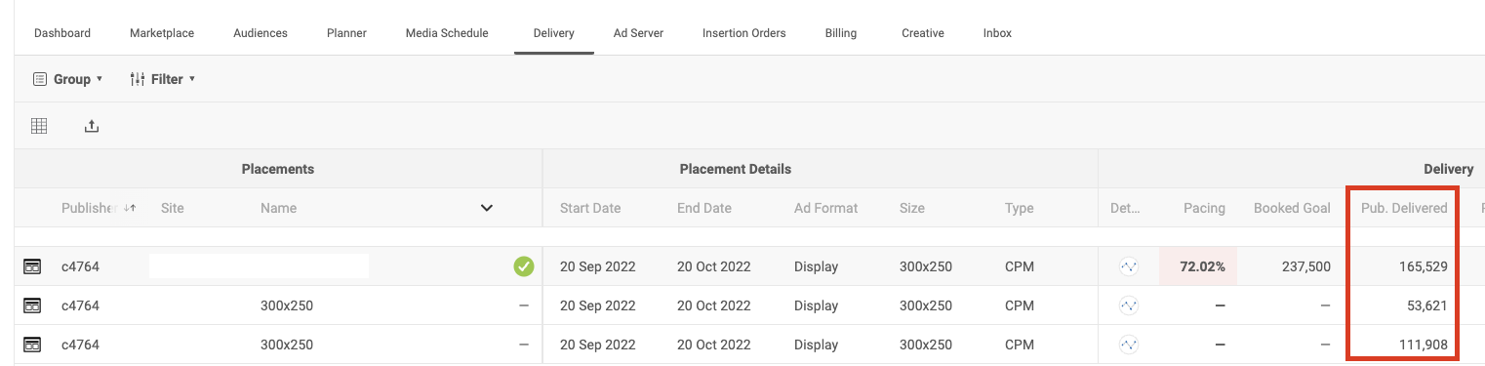The height and width of the screenshot is (366, 1485).
Task: Click the Pub. Delivered column header
Action: point(1404,208)
